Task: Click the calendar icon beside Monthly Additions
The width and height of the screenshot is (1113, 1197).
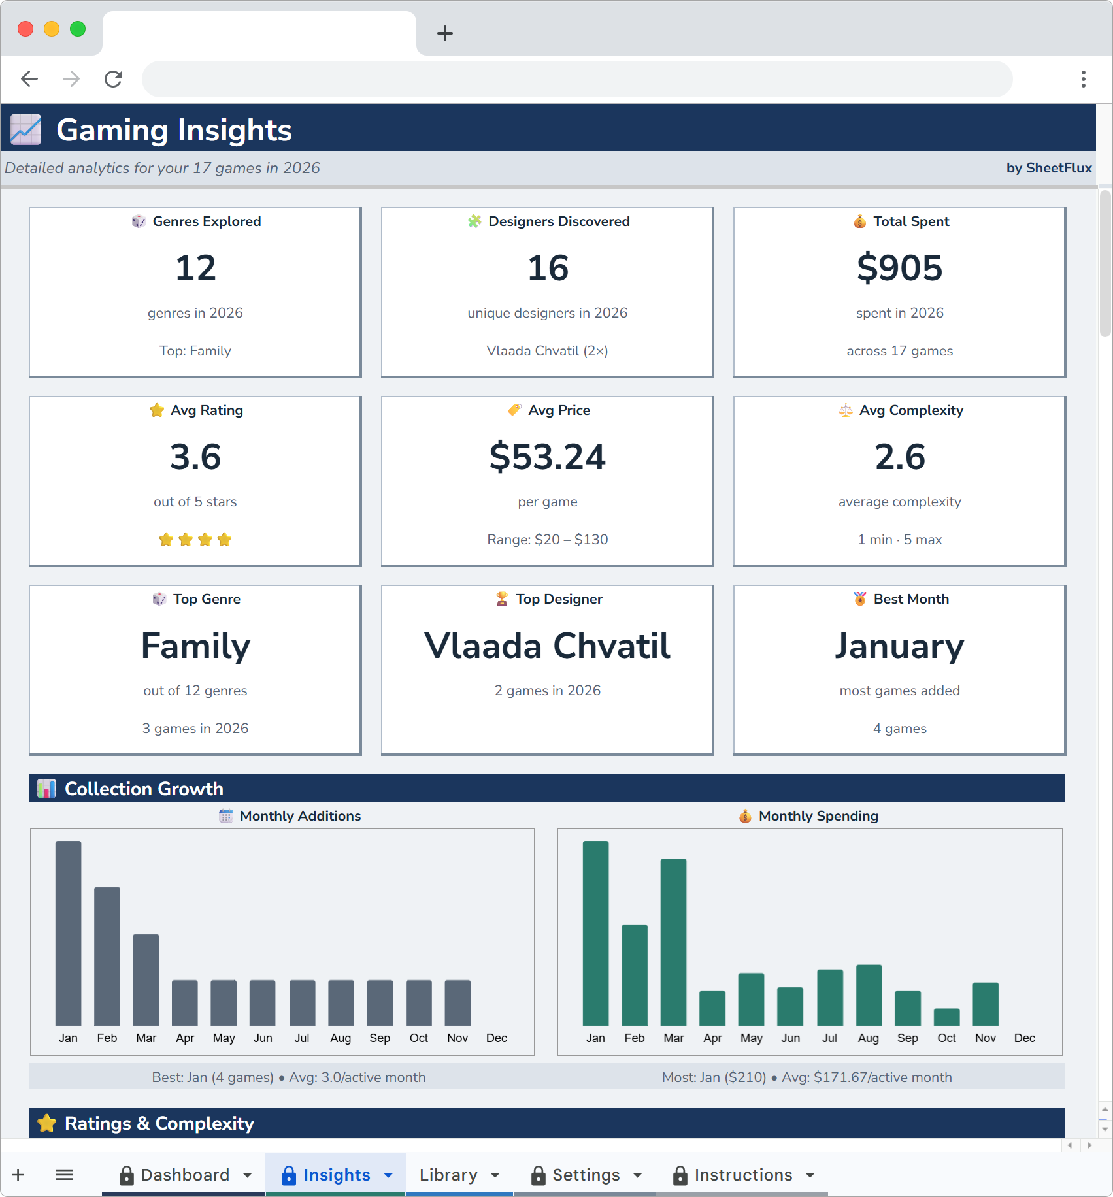Action: (x=226, y=816)
